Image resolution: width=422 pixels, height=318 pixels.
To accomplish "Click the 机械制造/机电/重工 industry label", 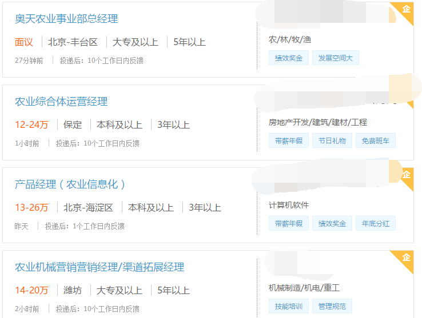I will (x=304, y=288).
